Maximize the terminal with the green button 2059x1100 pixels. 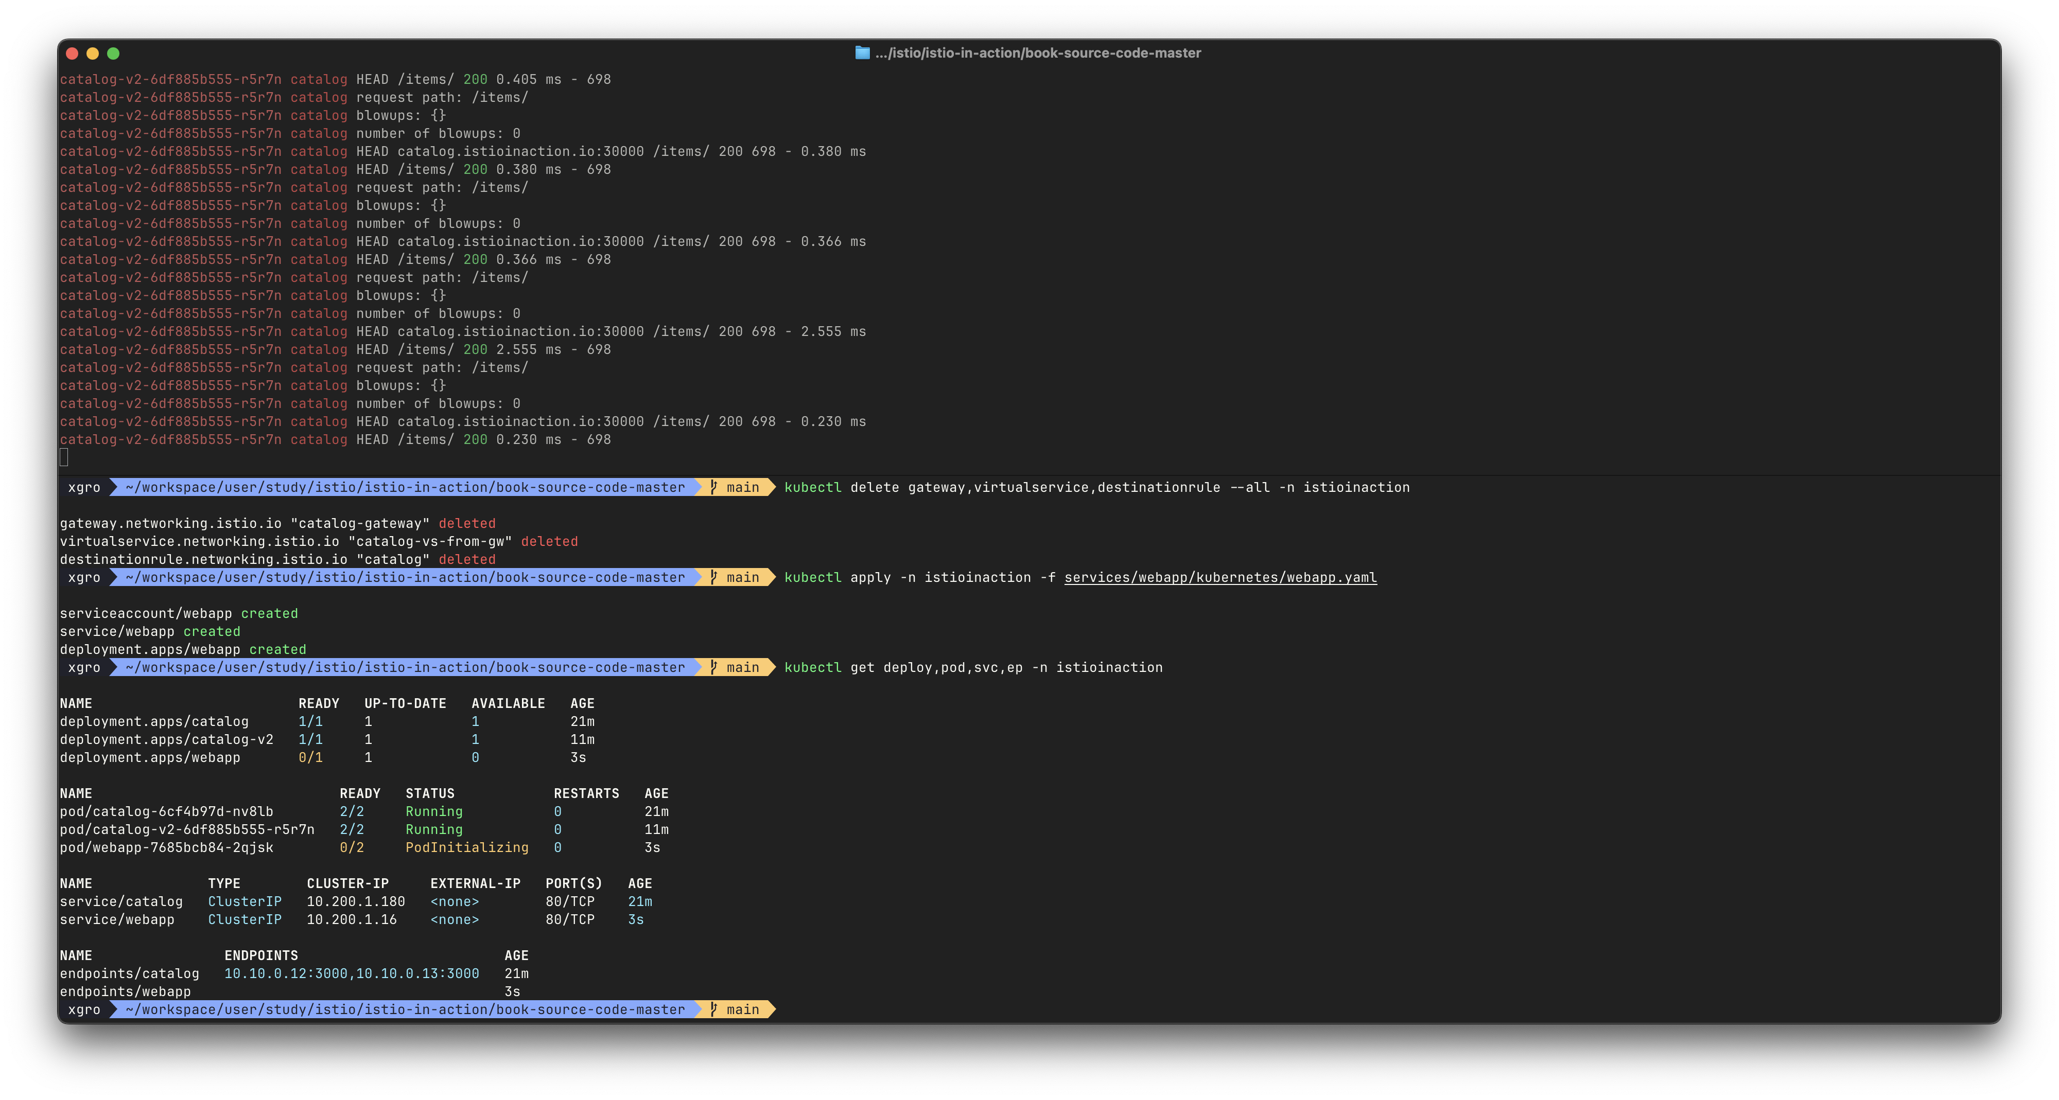[x=113, y=54]
